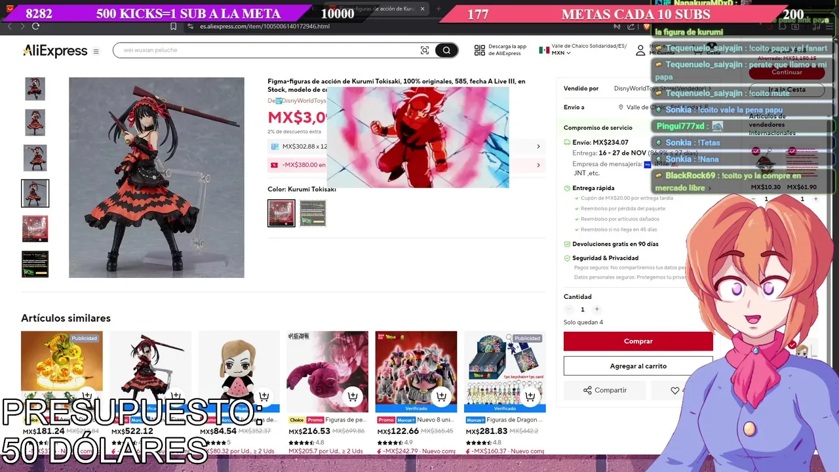The width and height of the screenshot is (839, 472).
Task: Focus the search box with 'wei wuxian peluche'
Action: point(269,50)
